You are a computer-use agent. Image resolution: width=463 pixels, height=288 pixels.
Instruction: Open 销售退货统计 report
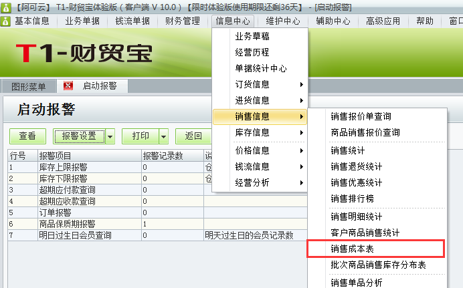pos(377,166)
